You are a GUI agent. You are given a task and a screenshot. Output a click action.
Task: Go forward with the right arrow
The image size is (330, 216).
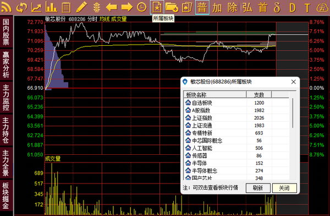coord(127,7)
